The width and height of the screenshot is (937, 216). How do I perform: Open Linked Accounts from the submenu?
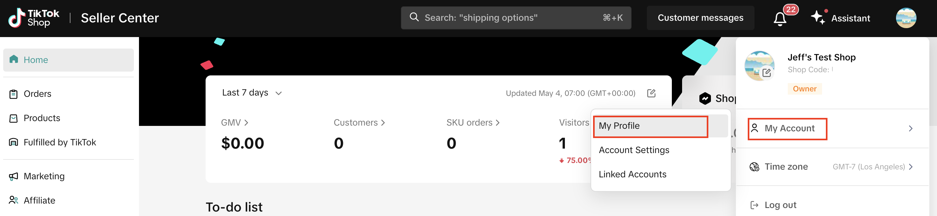[x=632, y=174]
